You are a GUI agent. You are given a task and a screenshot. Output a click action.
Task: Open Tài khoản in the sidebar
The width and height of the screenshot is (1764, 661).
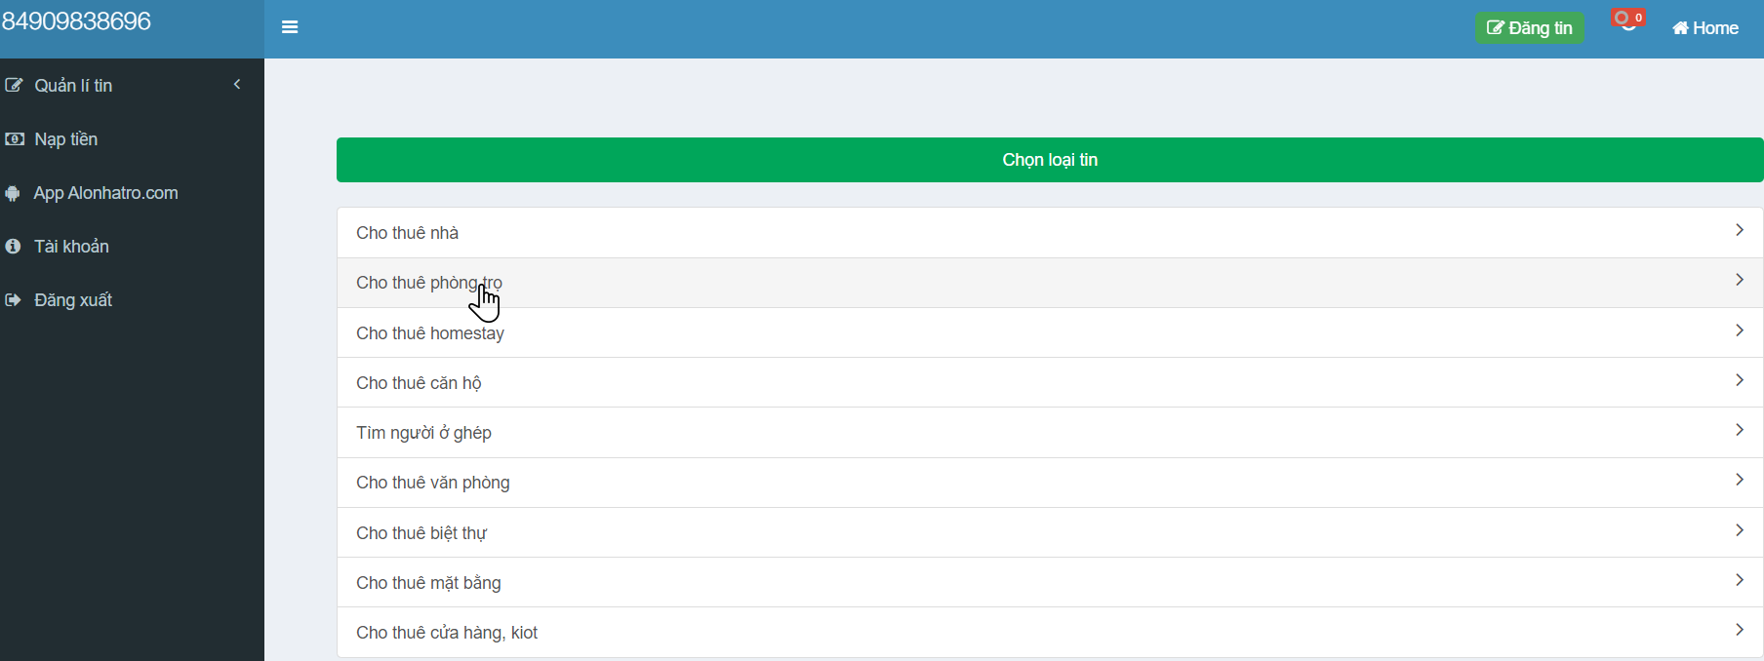[x=71, y=247]
